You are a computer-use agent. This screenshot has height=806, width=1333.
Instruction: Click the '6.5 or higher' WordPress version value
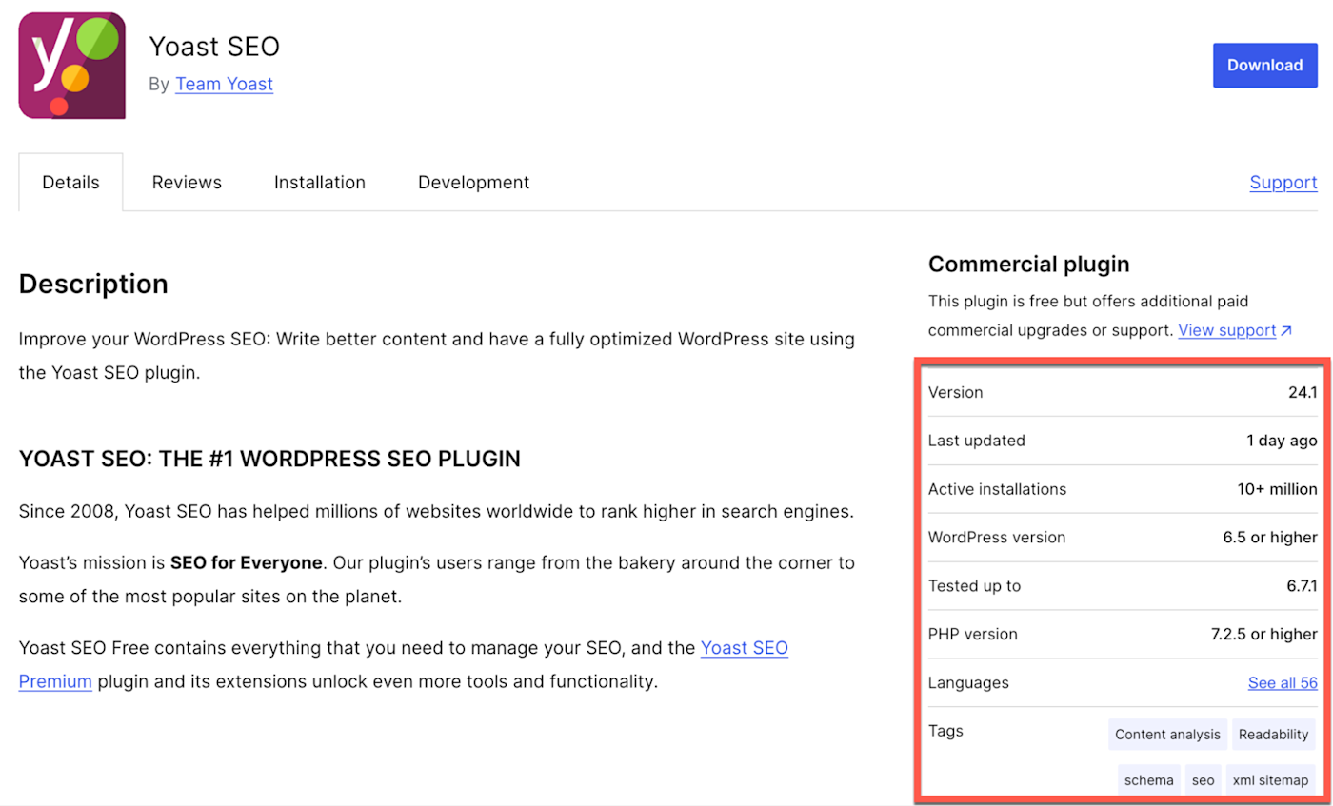click(1270, 538)
